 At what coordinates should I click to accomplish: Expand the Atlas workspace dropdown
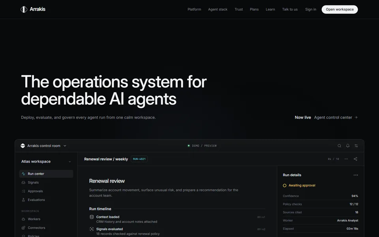[x=46, y=161]
